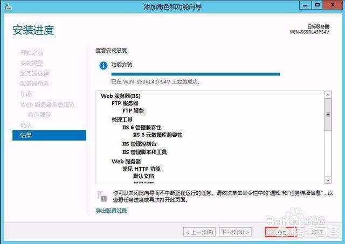Open the 服务器角色 step in sidebar
The image size is (345, 244).
point(34,83)
